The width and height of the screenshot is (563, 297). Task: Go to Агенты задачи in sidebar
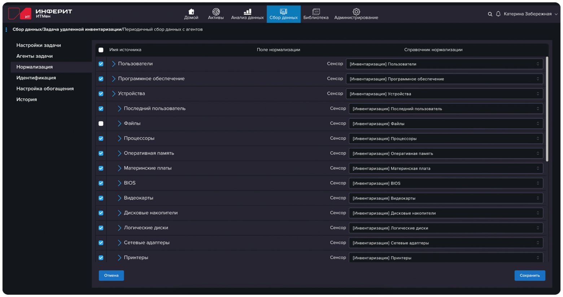pyautogui.click(x=34, y=56)
